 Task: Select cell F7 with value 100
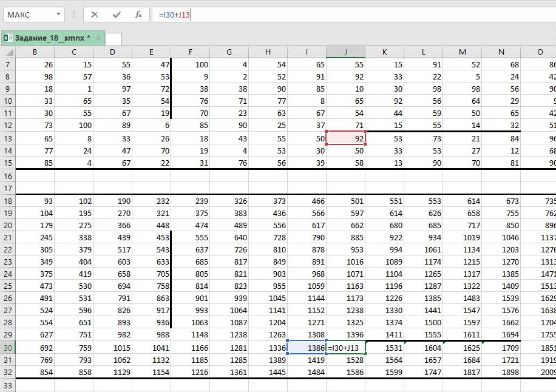190,64
